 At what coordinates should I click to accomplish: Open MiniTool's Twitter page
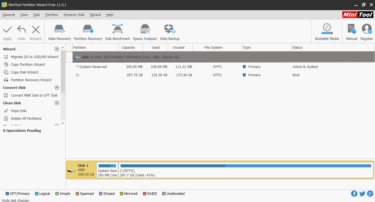click(362, 193)
